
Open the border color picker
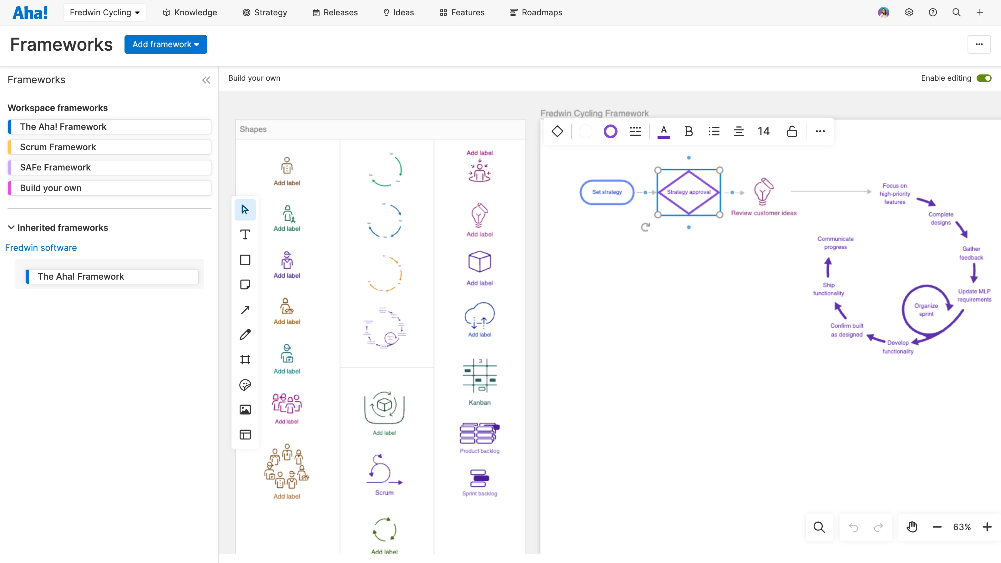(x=610, y=131)
